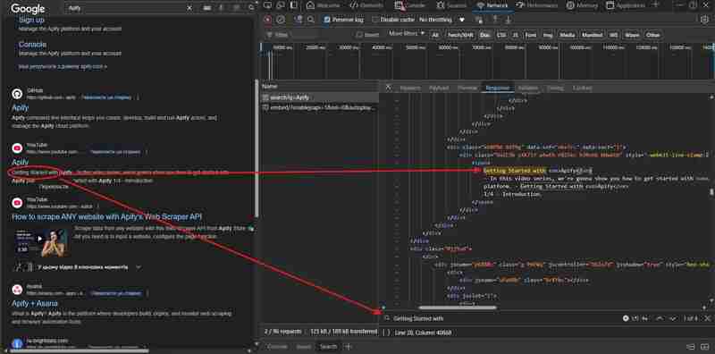Pretty print response with braces icon
The width and height of the screenshot is (715, 354).
(x=386, y=333)
